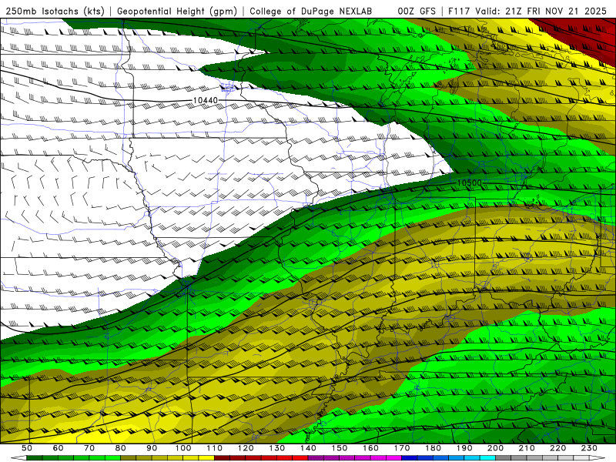Pick the bright cyan swatch just left of 200
The image size is (616, 462).
pyautogui.click(x=487, y=458)
